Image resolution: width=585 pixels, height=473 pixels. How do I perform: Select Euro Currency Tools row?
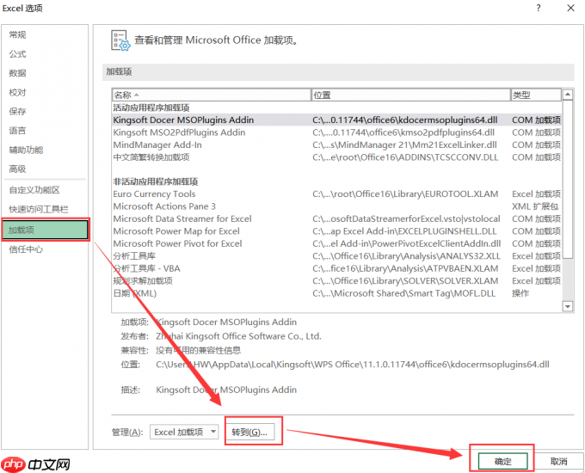point(336,194)
